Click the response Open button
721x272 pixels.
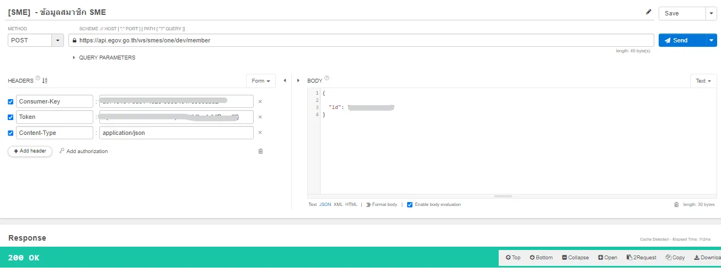coord(608,257)
